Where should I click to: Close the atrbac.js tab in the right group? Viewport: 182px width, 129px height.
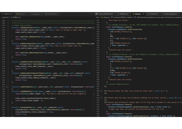click(x=144, y=14)
